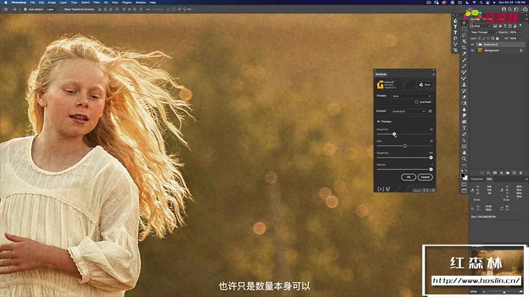The width and height of the screenshot is (529, 297).
Task: Select the Object Selection tool
Action: point(464,41)
